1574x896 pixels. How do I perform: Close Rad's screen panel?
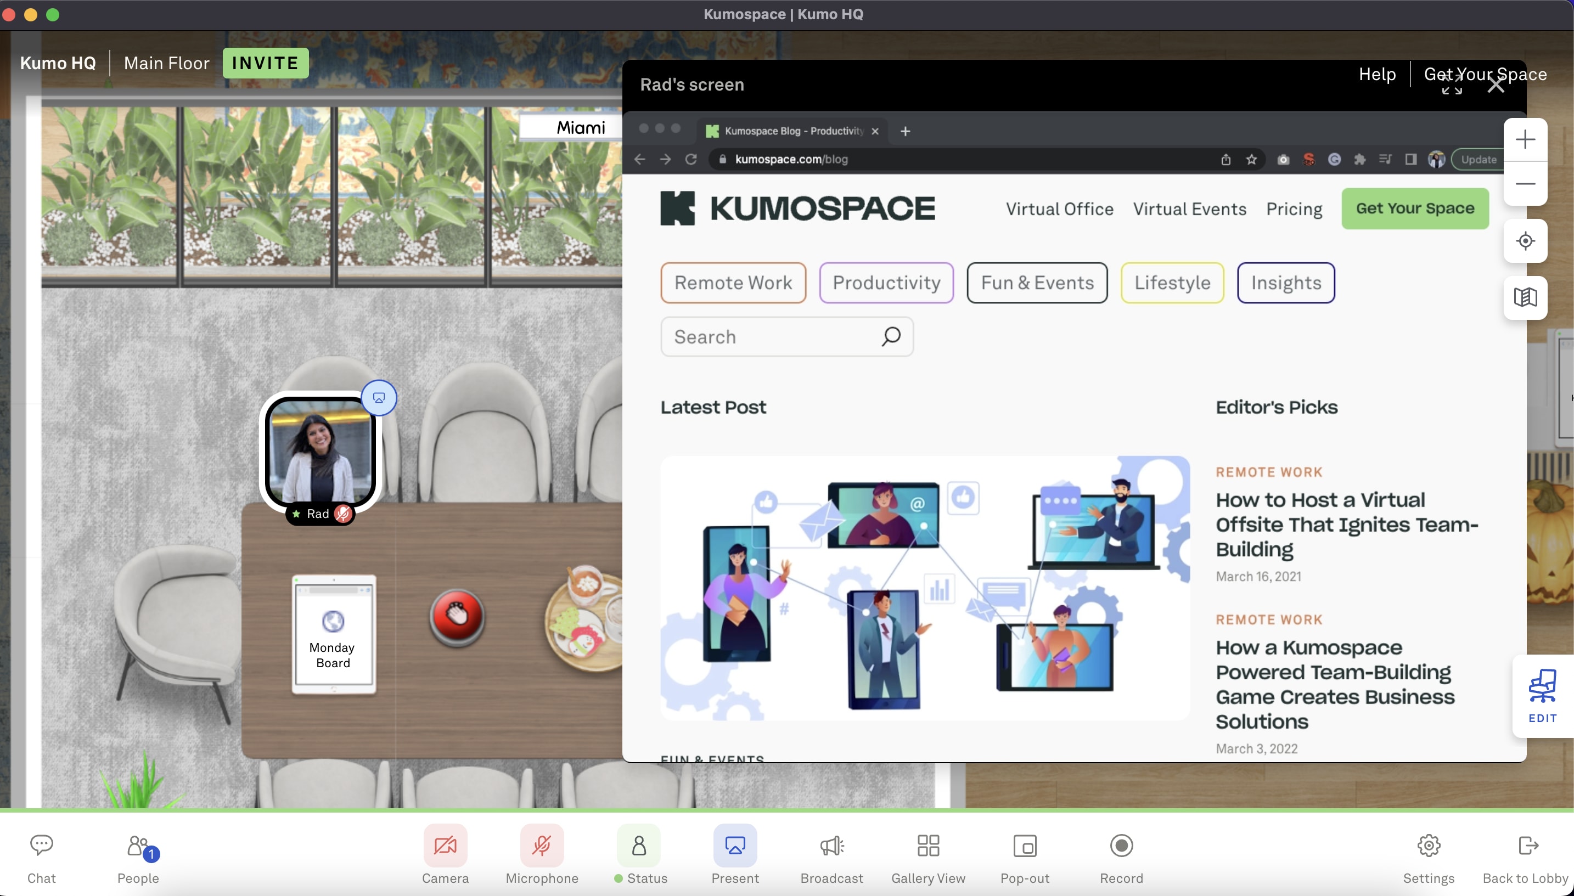click(1495, 85)
